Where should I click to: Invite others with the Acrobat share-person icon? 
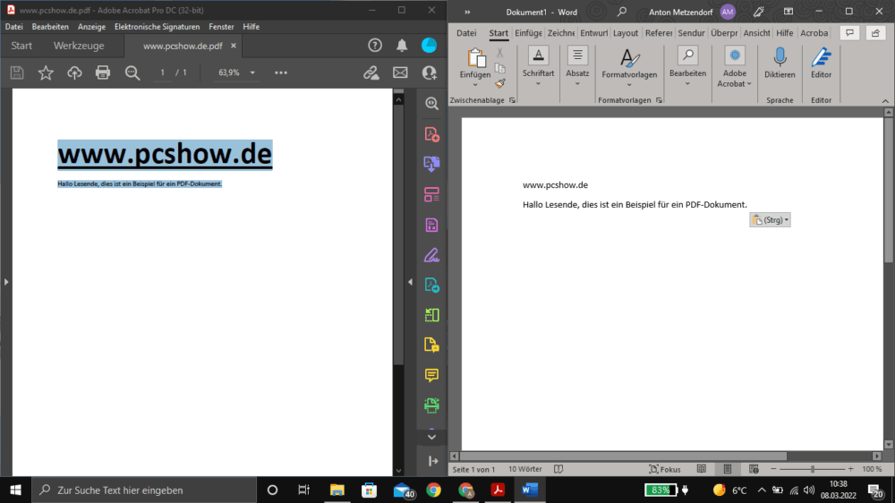pos(430,72)
